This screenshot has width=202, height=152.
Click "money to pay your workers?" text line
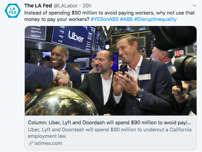click(x=57, y=19)
